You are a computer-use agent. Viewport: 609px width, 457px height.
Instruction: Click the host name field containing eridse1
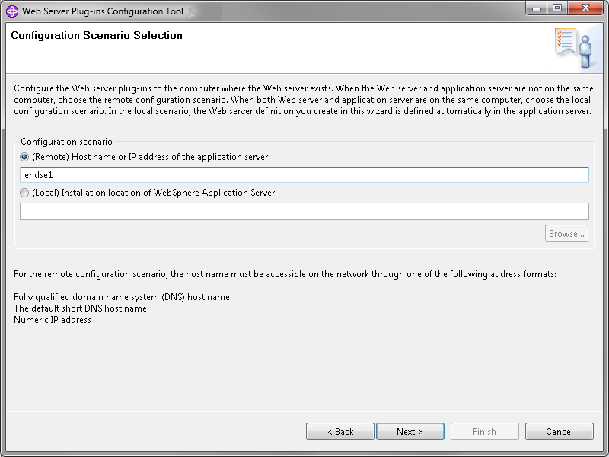pos(304,175)
